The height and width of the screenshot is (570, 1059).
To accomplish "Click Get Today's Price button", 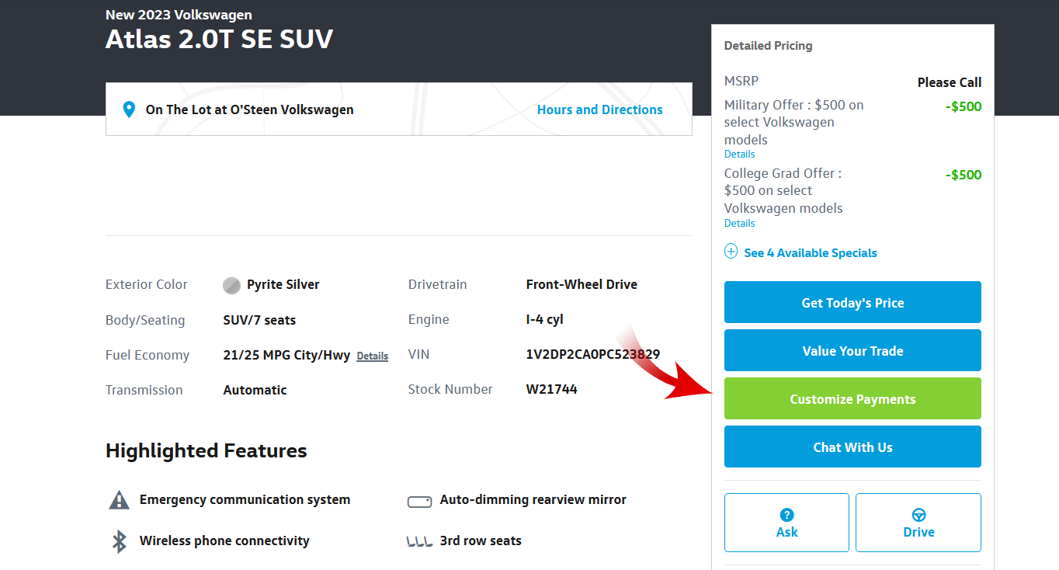I will pyautogui.click(x=852, y=302).
